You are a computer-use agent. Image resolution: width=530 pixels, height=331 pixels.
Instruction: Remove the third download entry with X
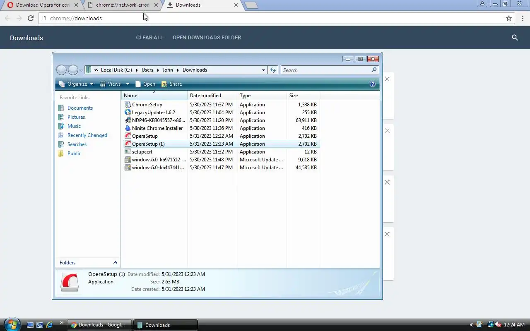pyautogui.click(x=387, y=182)
